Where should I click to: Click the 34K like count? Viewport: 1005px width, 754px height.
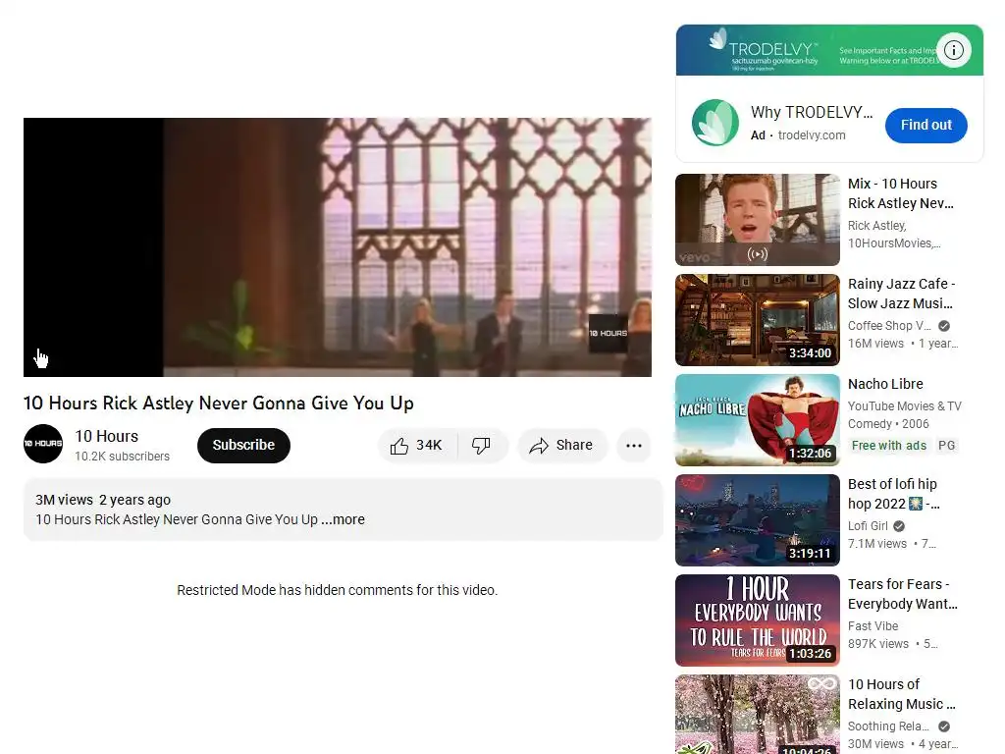point(429,446)
